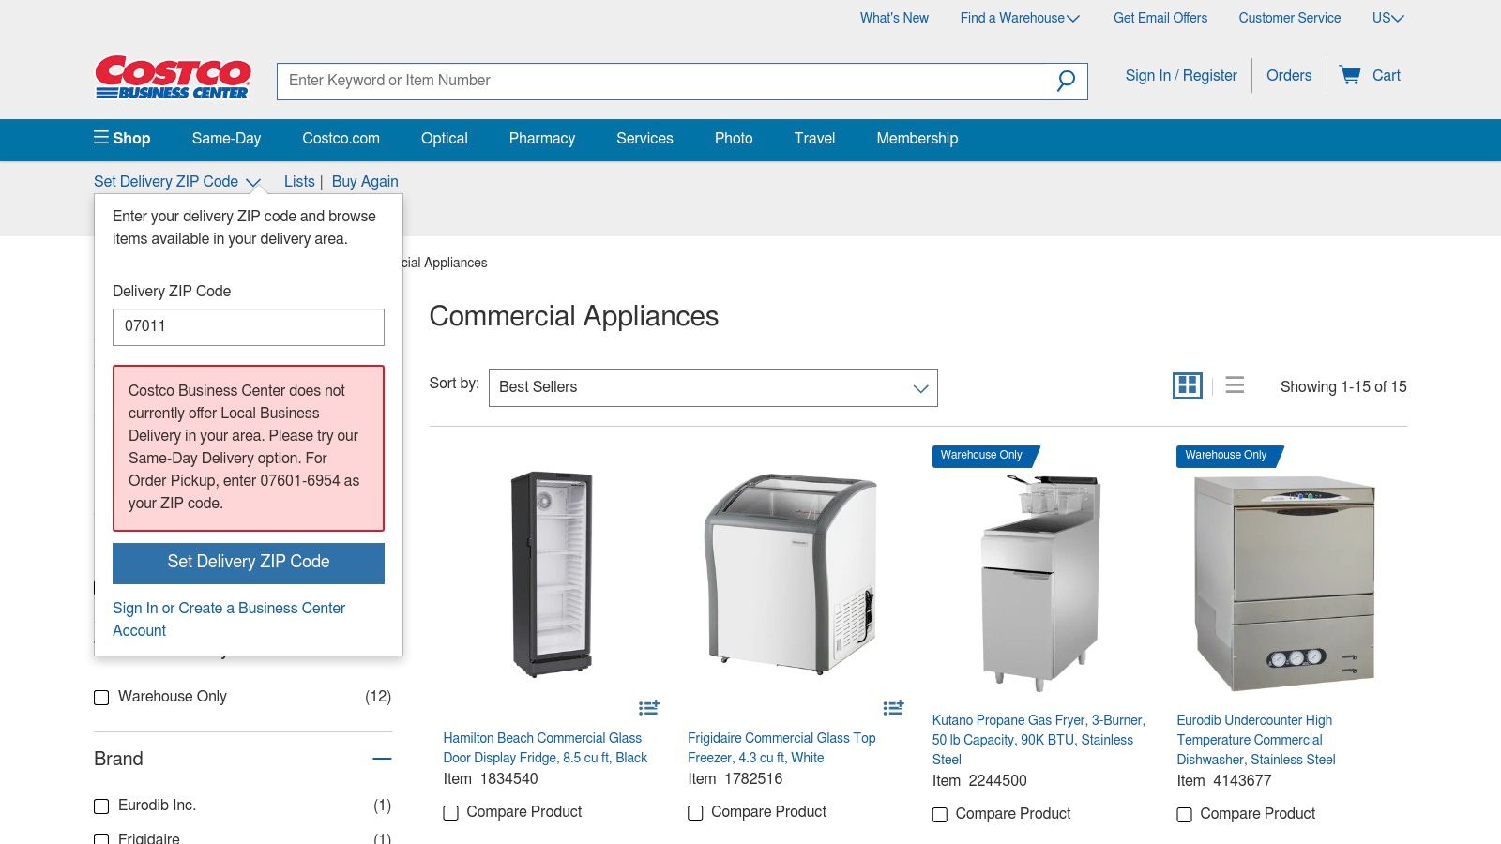Open the Travel nav item
The image size is (1501, 844).
(814, 139)
